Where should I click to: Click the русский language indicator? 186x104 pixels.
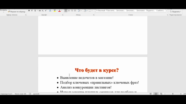pos(36,94)
